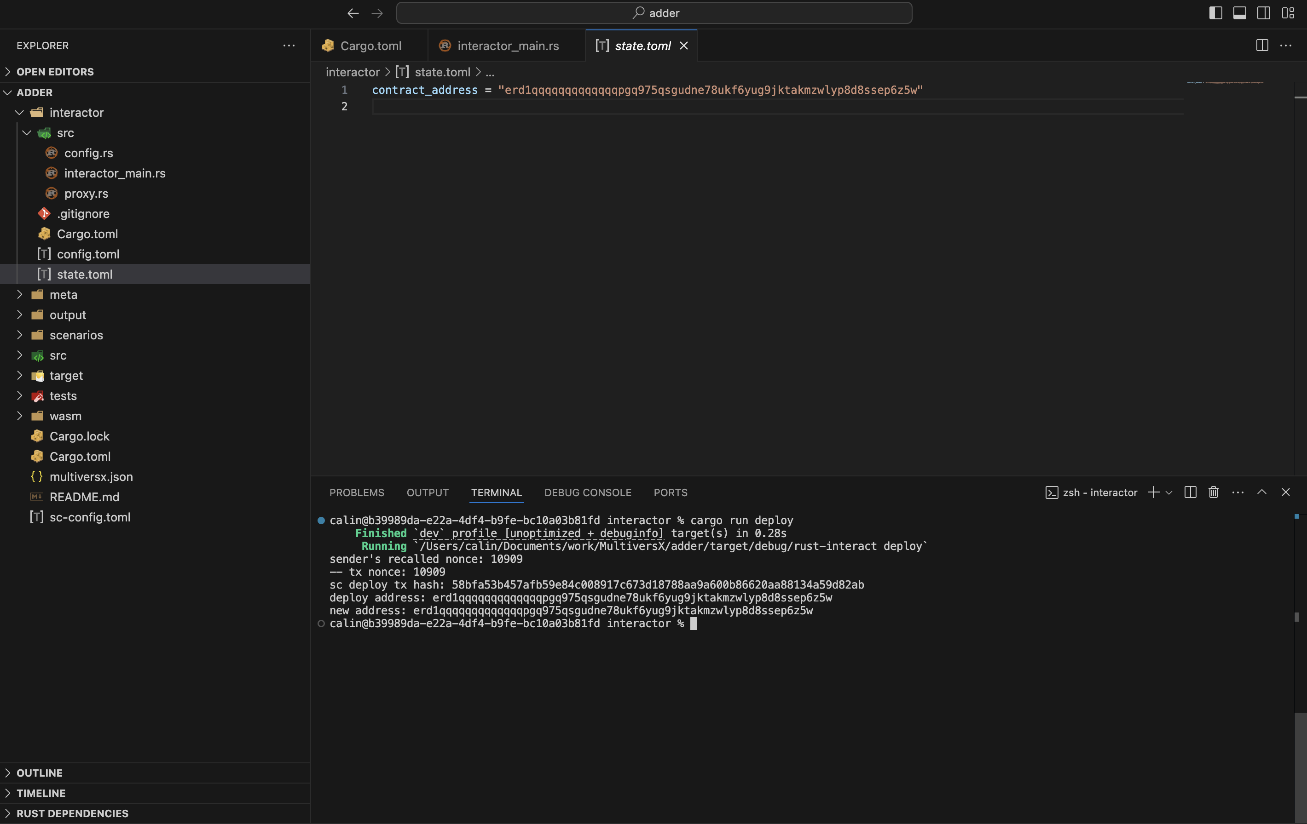The width and height of the screenshot is (1307, 824).
Task: Expand the root-level src folder
Action: coord(155,355)
